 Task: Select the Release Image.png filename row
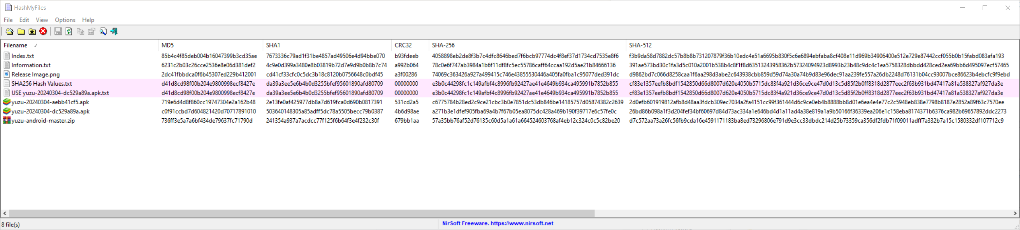(x=36, y=74)
